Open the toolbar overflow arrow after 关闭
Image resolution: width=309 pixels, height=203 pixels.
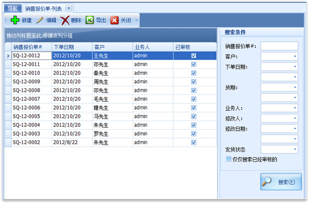(137, 21)
